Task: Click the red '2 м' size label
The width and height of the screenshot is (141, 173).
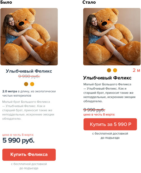Action: 136,70
